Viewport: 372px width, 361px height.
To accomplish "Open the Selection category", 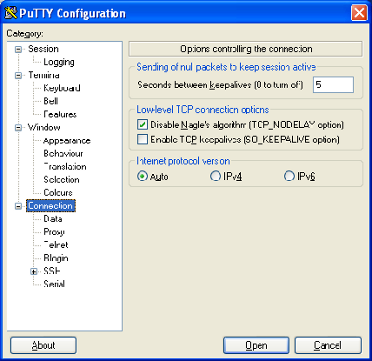I will (61, 180).
